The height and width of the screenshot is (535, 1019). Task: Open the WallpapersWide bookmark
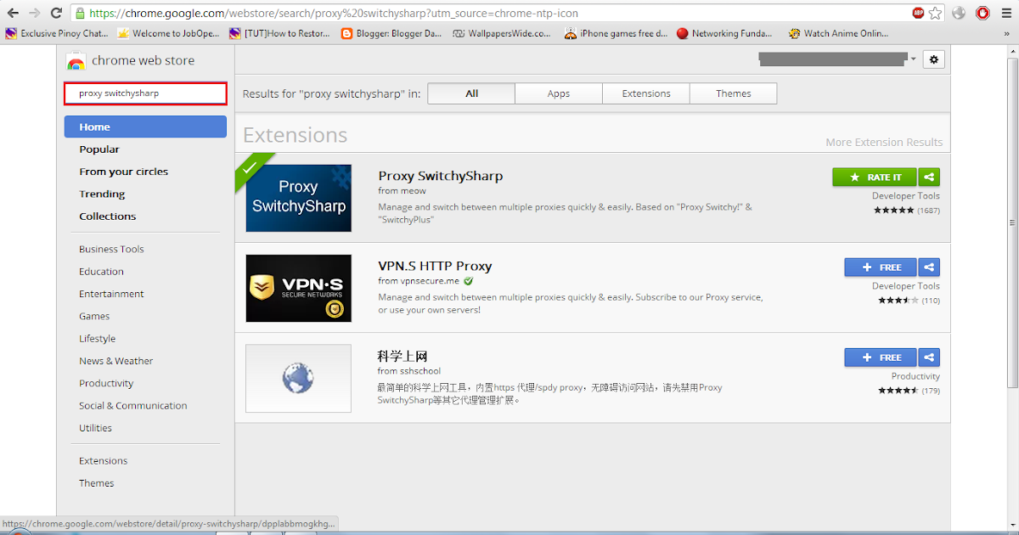point(503,34)
